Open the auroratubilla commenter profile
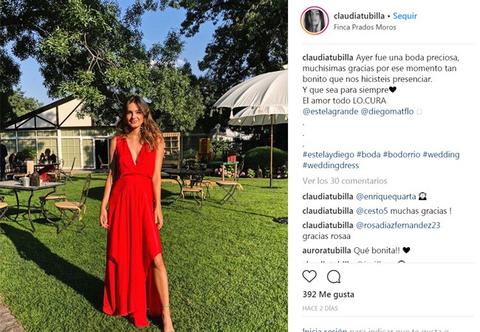 click(326, 250)
